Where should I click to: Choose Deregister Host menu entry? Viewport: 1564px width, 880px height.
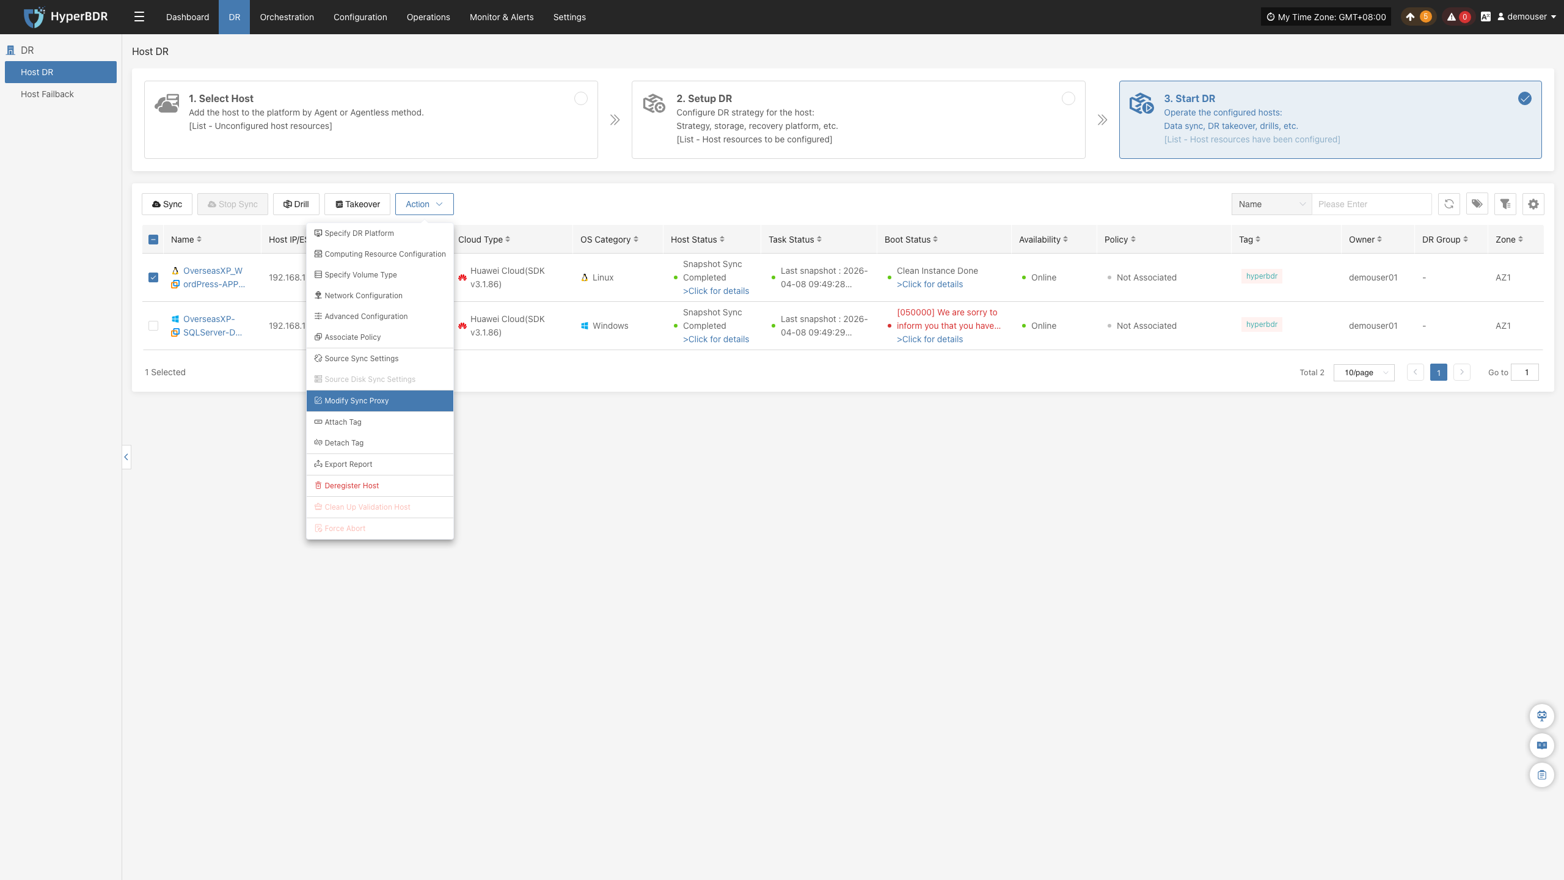click(x=380, y=486)
